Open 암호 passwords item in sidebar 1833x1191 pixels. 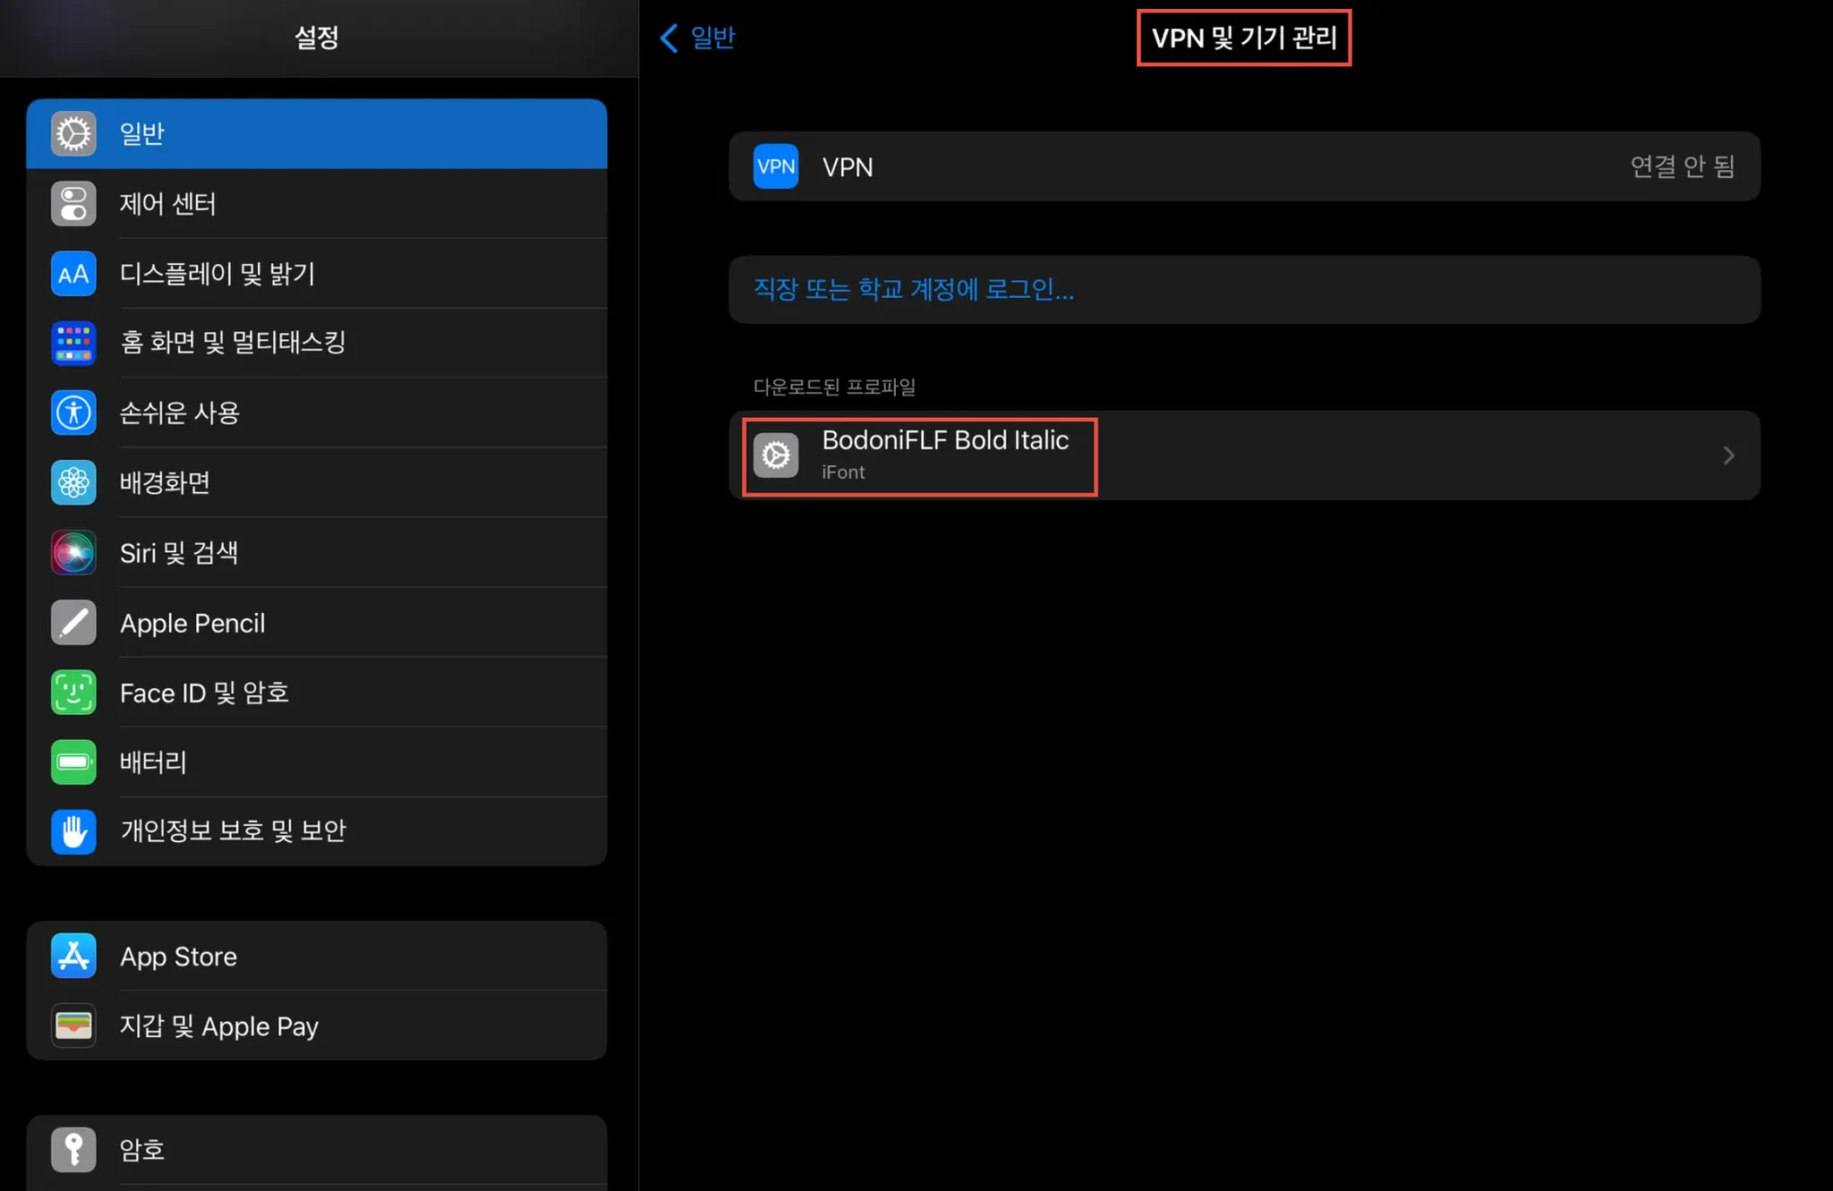pos(142,1150)
